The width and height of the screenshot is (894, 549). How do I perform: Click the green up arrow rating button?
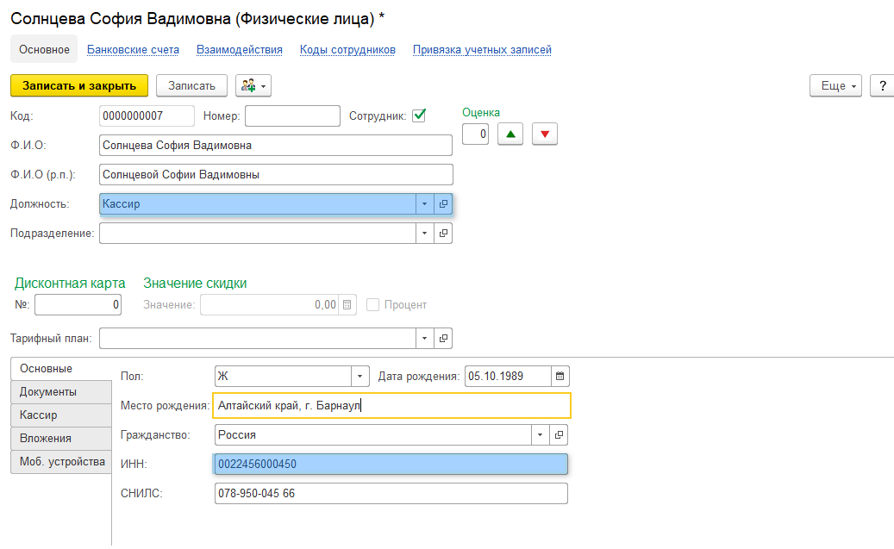[510, 134]
